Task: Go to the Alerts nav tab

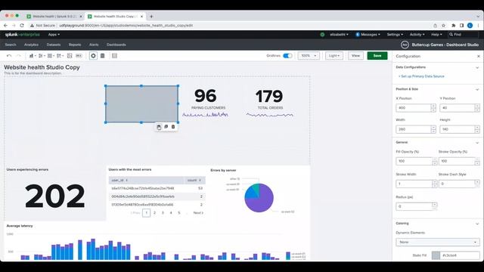Action: point(94,45)
